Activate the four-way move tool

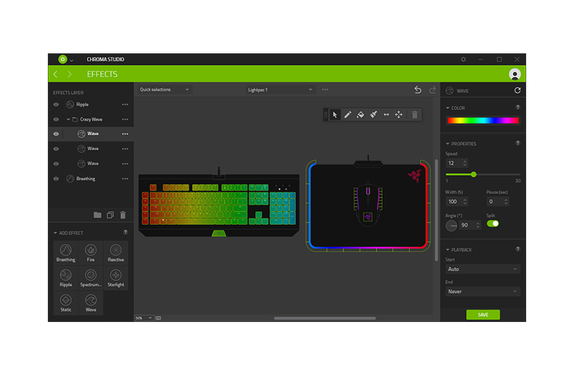coord(398,115)
